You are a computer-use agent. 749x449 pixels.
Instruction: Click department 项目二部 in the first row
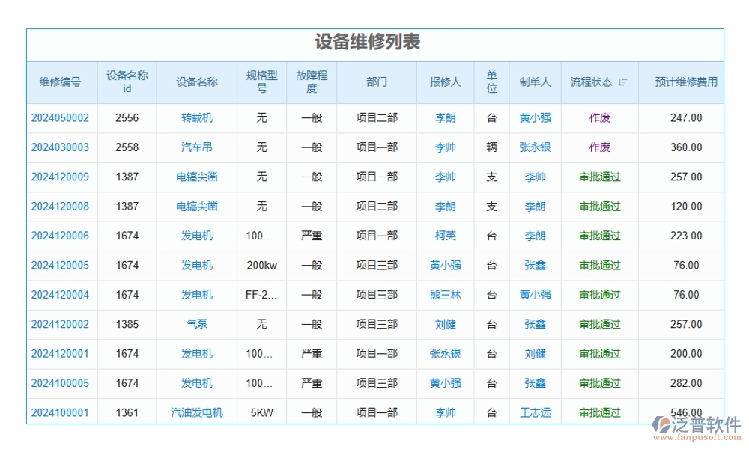(x=376, y=118)
